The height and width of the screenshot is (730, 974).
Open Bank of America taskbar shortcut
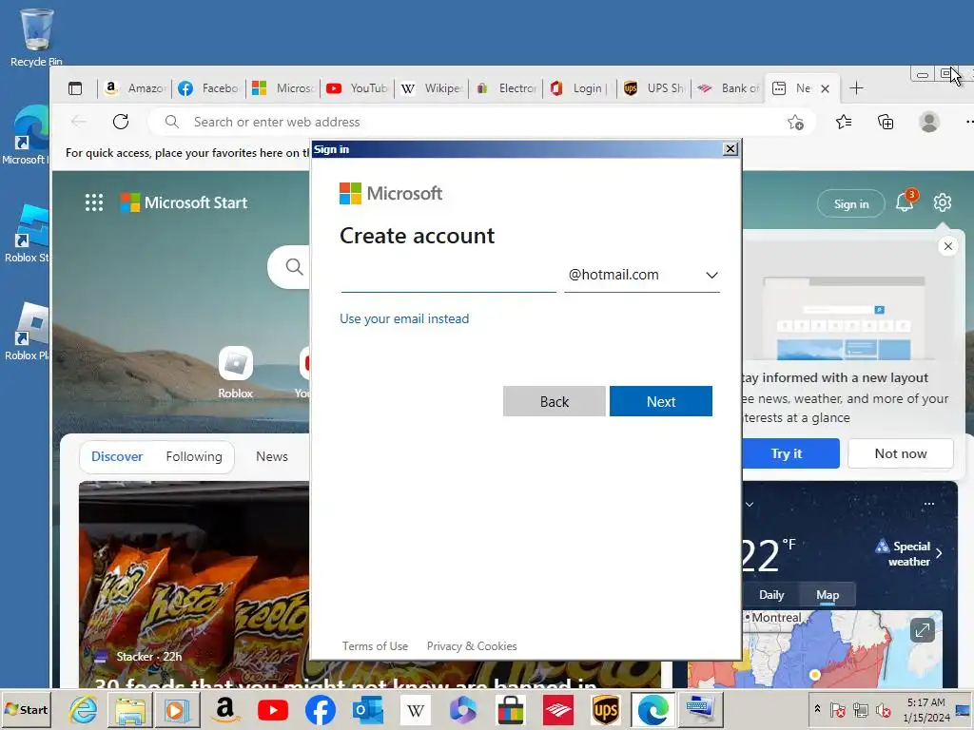[x=557, y=710]
